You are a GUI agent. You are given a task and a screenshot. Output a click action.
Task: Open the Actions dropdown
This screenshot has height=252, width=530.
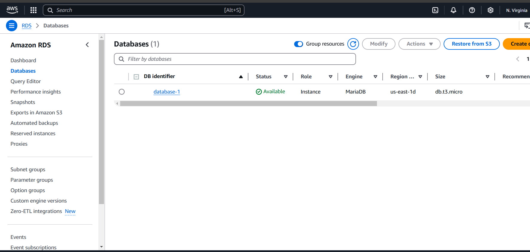point(419,44)
